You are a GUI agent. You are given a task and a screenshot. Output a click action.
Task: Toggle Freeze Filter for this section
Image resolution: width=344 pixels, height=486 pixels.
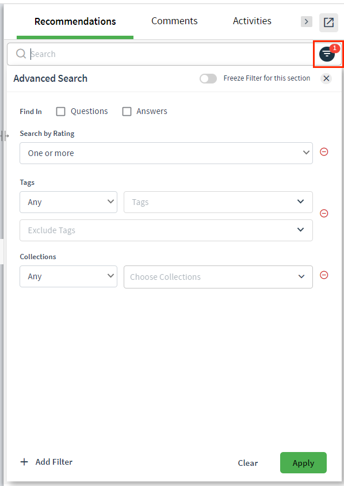(x=208, y=78)
